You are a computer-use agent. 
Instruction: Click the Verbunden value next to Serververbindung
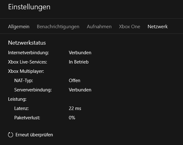click(80, 90)
